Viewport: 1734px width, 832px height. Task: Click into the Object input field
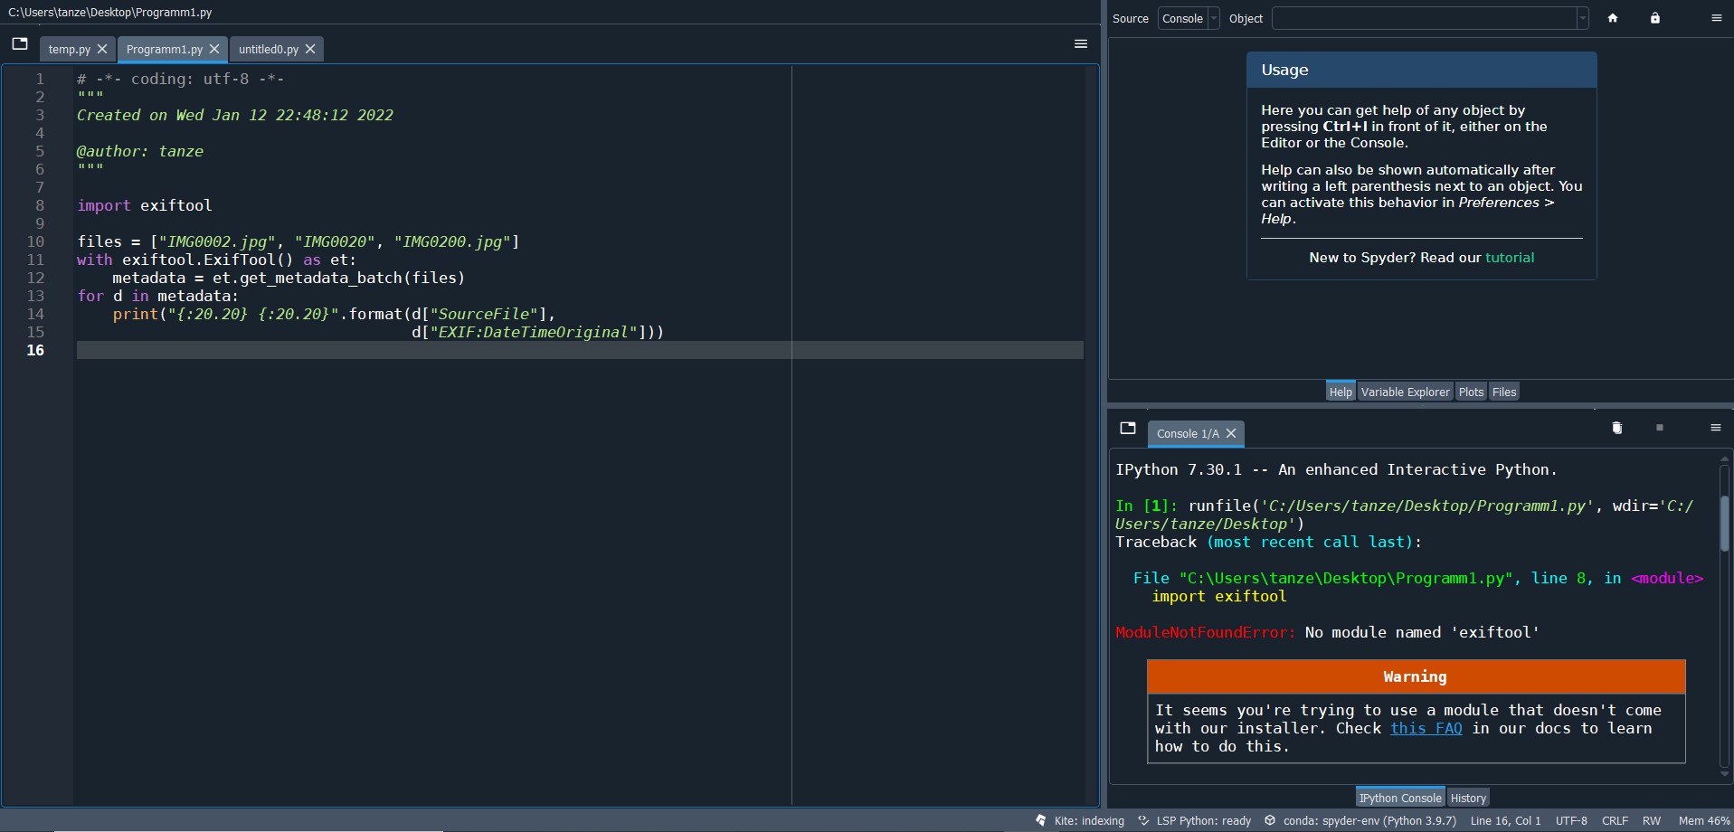(x=1424, y=18)
